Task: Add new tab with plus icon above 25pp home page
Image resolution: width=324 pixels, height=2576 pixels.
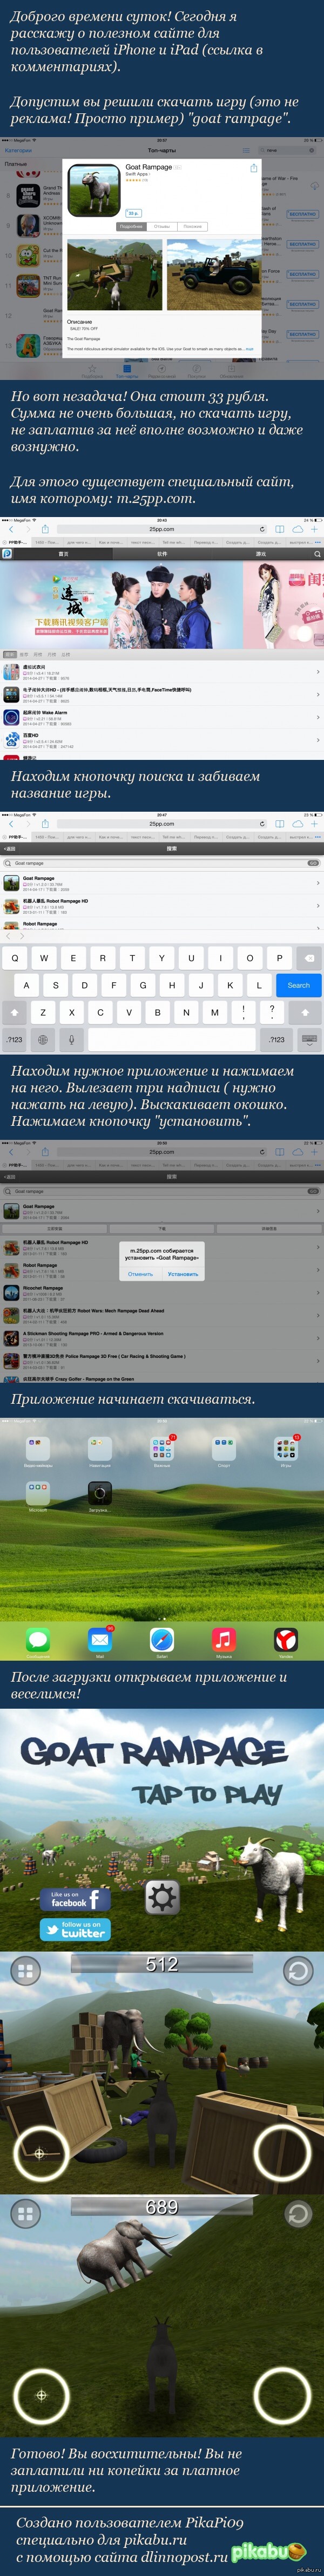Action: [314, 529]
